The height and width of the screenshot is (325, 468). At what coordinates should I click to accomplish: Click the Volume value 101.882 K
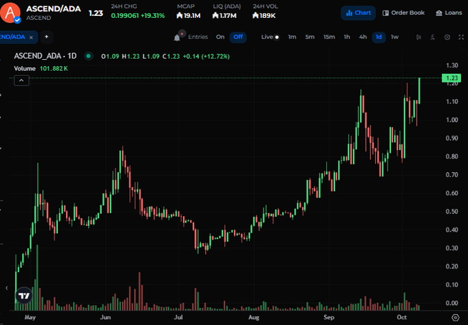click(54, 68)
